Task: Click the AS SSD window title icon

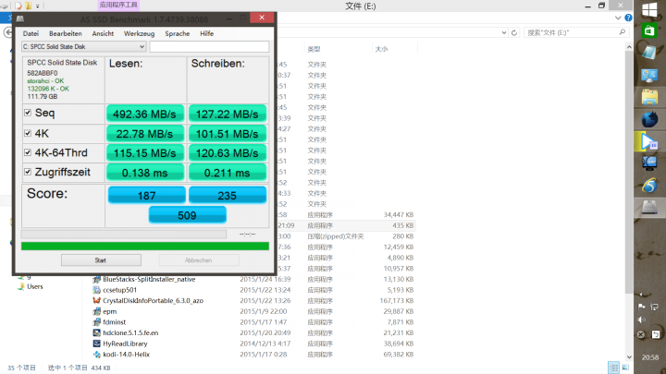Action: [20, 18]
